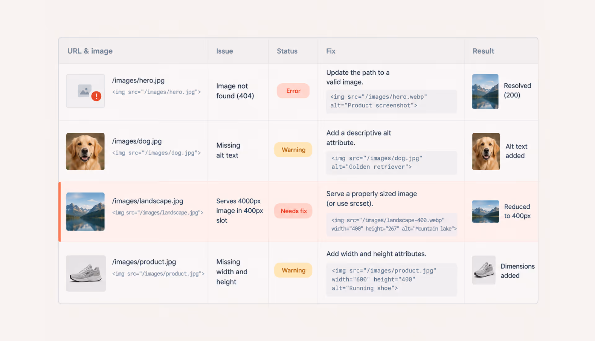
Task: Click the landscape.jpg img src code under its path
Action: pyautogui.click(x=158, y=213)
